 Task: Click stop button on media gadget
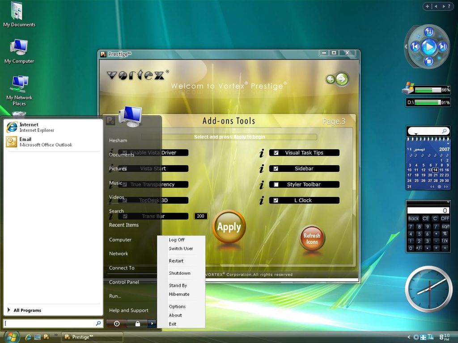click(429, 61)
